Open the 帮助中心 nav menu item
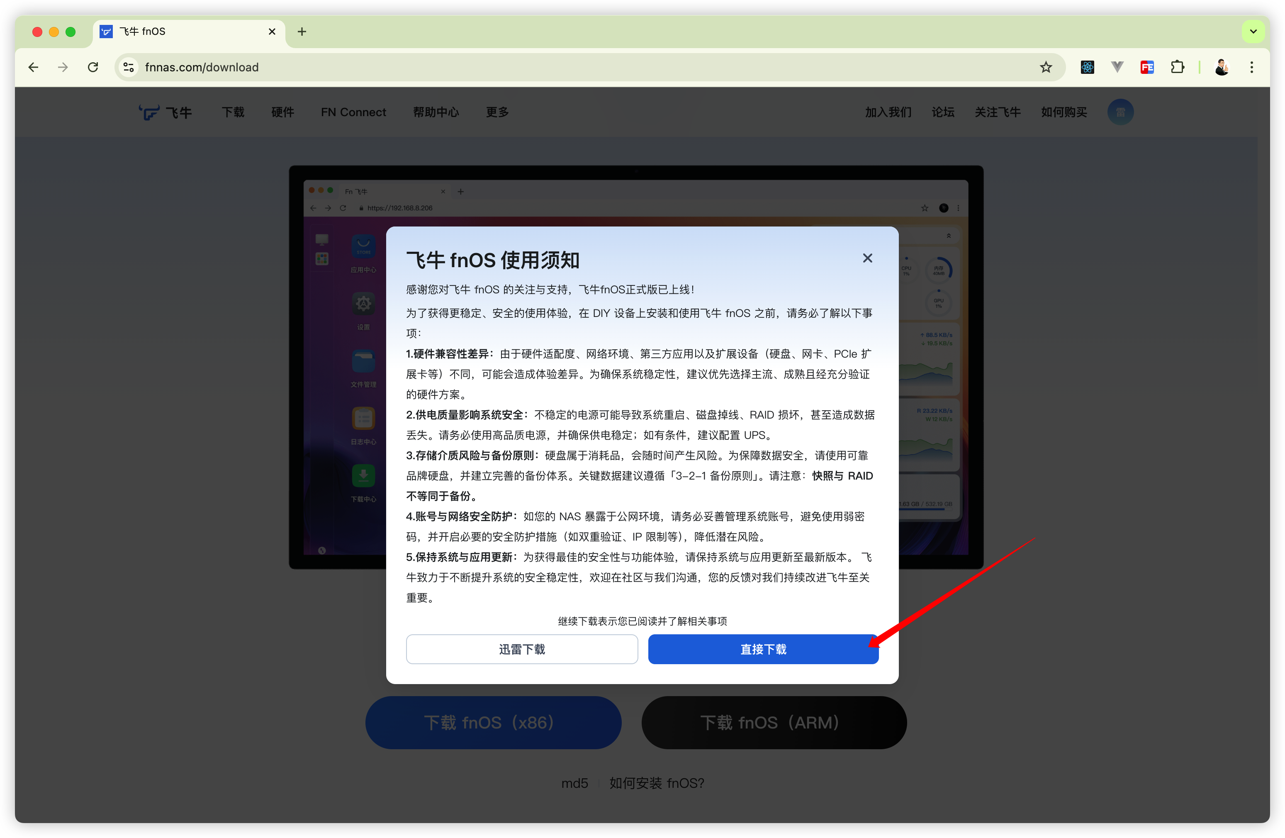 pos(436,112)
